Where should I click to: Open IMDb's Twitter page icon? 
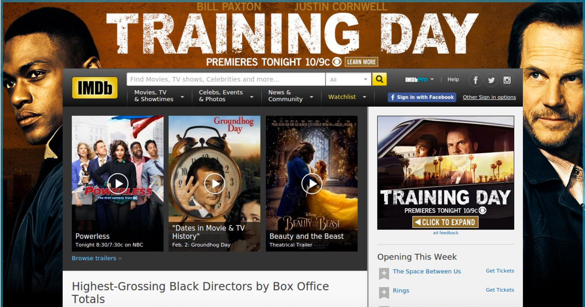click(491, 80)
